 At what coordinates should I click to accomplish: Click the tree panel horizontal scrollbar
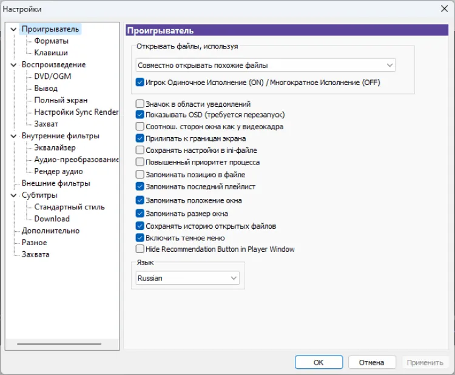pyautogui.click(x=59, y=344)
